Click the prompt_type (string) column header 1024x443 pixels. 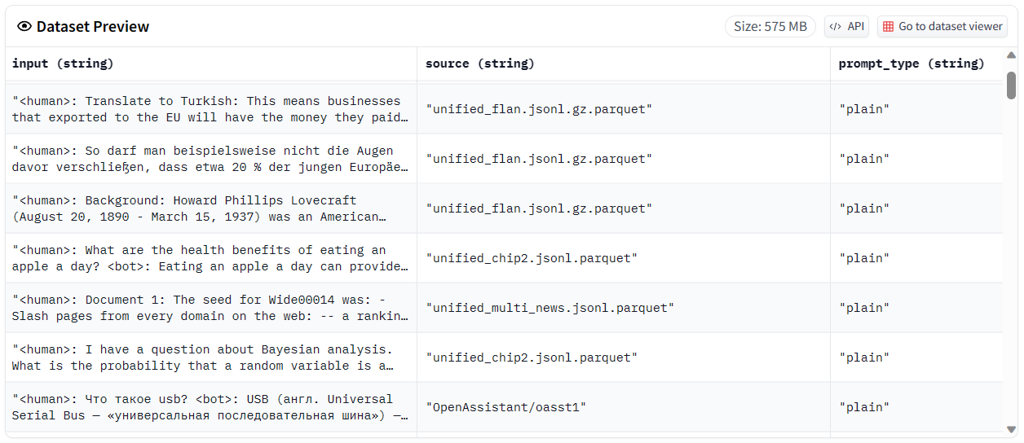[911, 64]
